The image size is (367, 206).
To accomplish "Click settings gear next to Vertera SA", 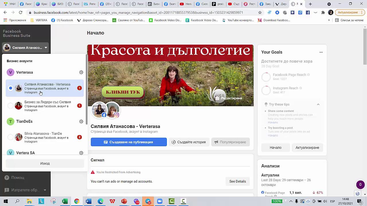I will tap(81, 153).
